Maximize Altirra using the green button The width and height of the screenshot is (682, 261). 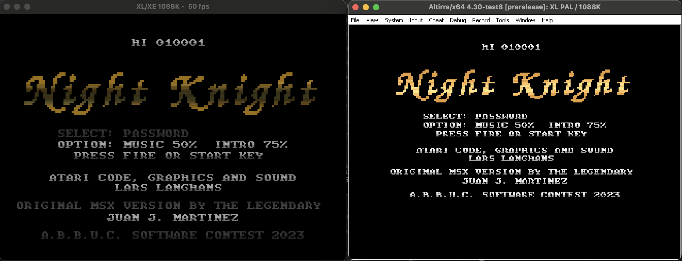point(376,7)
